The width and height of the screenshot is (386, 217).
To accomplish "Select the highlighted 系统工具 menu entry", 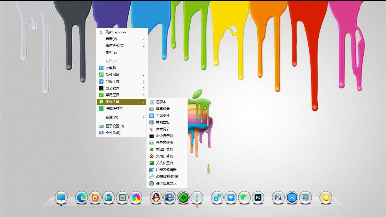I will pyautogui.click(x=122, y=102).
